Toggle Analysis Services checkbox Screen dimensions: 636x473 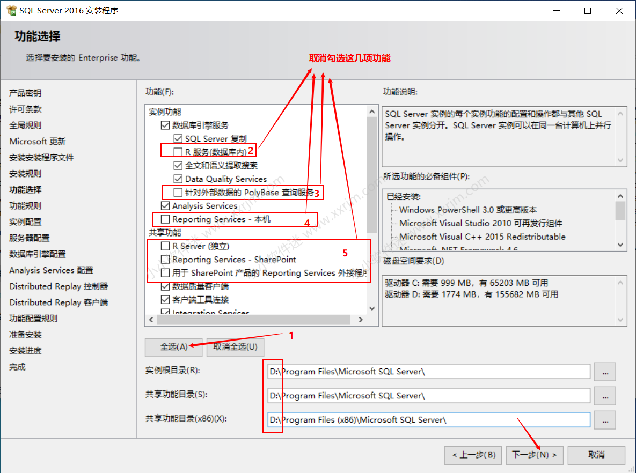[165, 205]
